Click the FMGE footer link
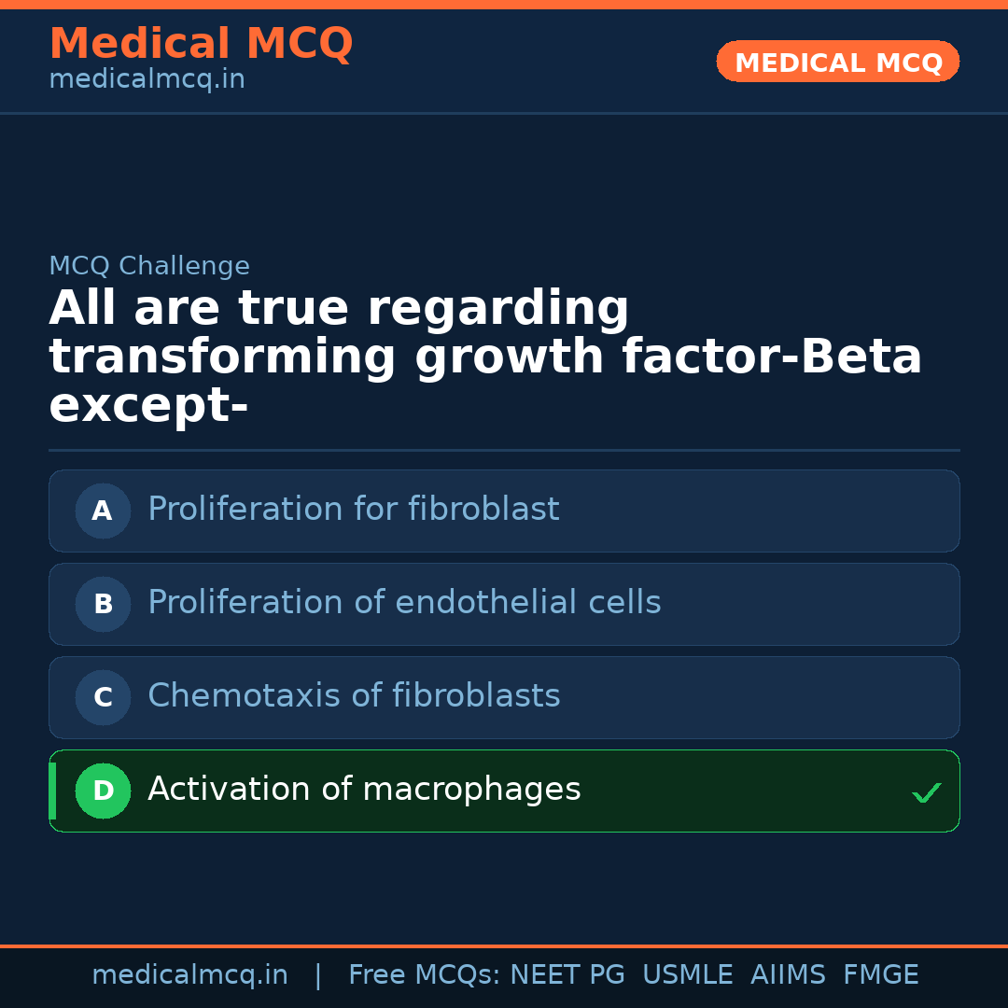The height and width of the screenshot is (1008, 1008). 880,974
